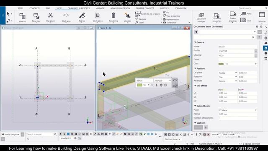Open the DRAWINGS & REPORTS tab
This screenshot has height=151, width=268.
pyautogui.click(x=79, y=8)
